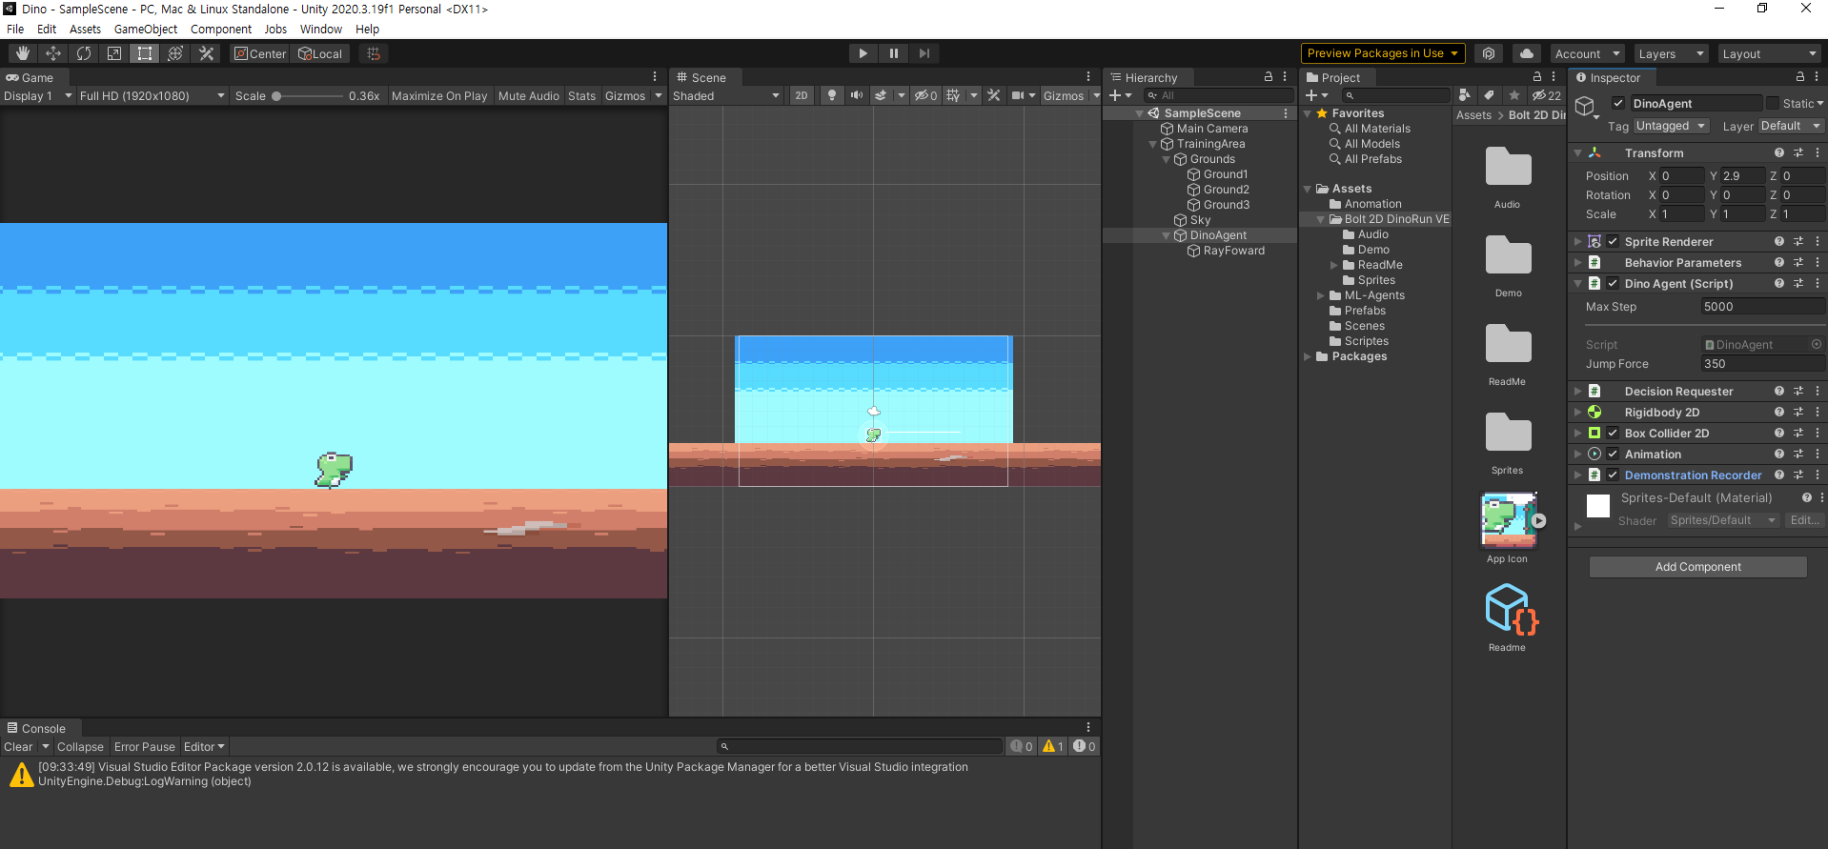Open Layout dropdown
The image size is (1828, 849).
pos(1771,54)
